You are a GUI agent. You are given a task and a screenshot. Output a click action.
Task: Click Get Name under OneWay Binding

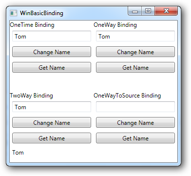135,67
